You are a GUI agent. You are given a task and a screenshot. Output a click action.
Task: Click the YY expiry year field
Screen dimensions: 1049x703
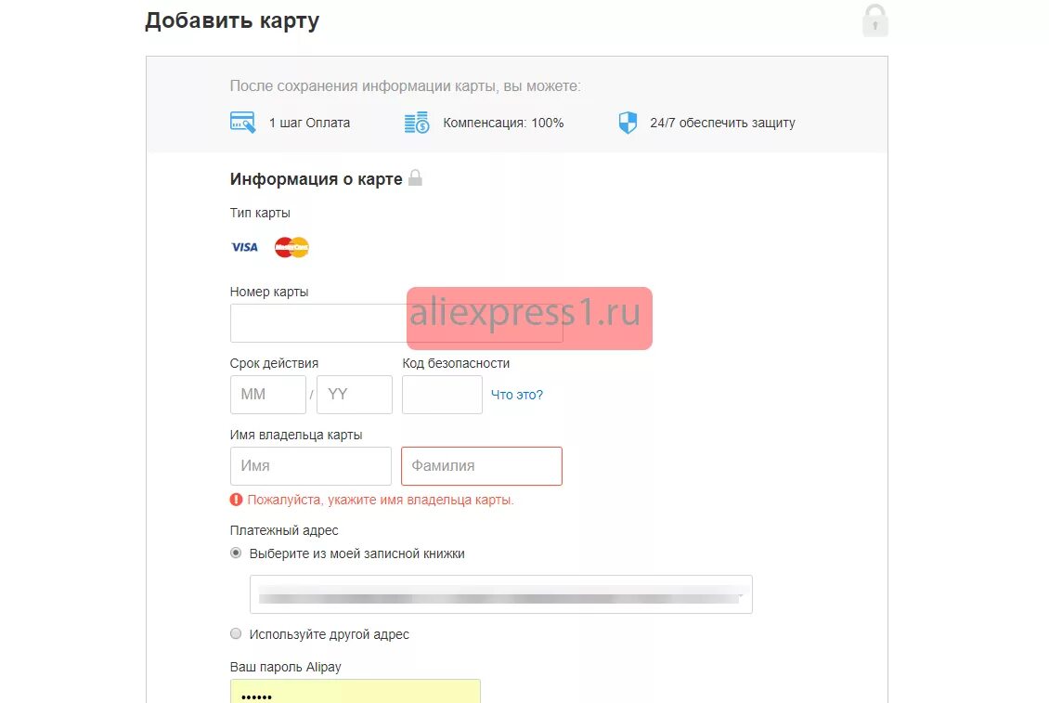355,395
